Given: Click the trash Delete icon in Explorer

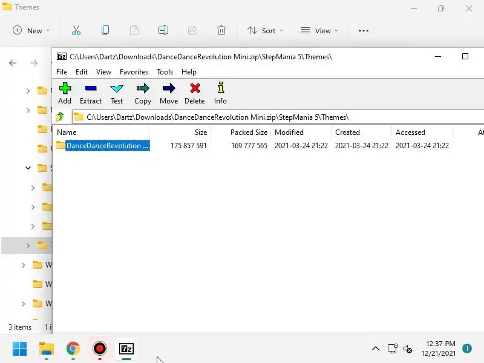Looking at the screenshot, I should [221, 31].
